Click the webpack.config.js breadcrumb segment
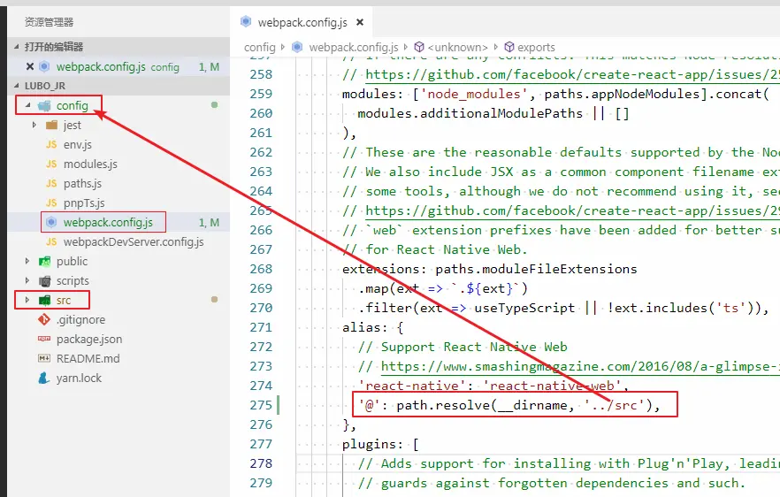Screen dimensions: 780x497 (354, 47)
